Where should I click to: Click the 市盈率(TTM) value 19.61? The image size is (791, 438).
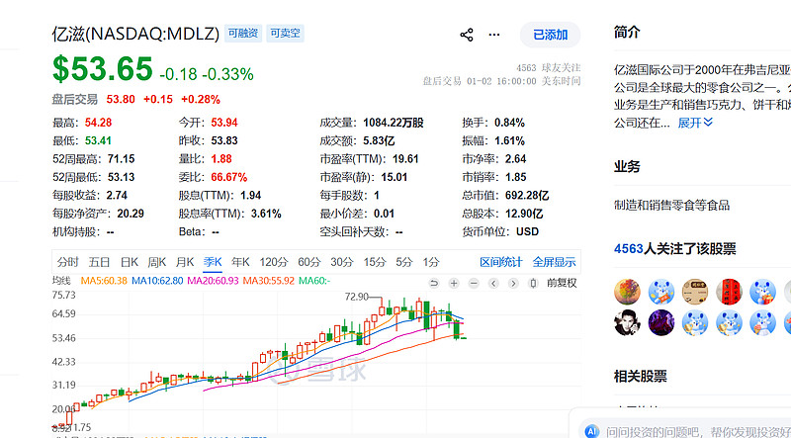coord(406,159)
